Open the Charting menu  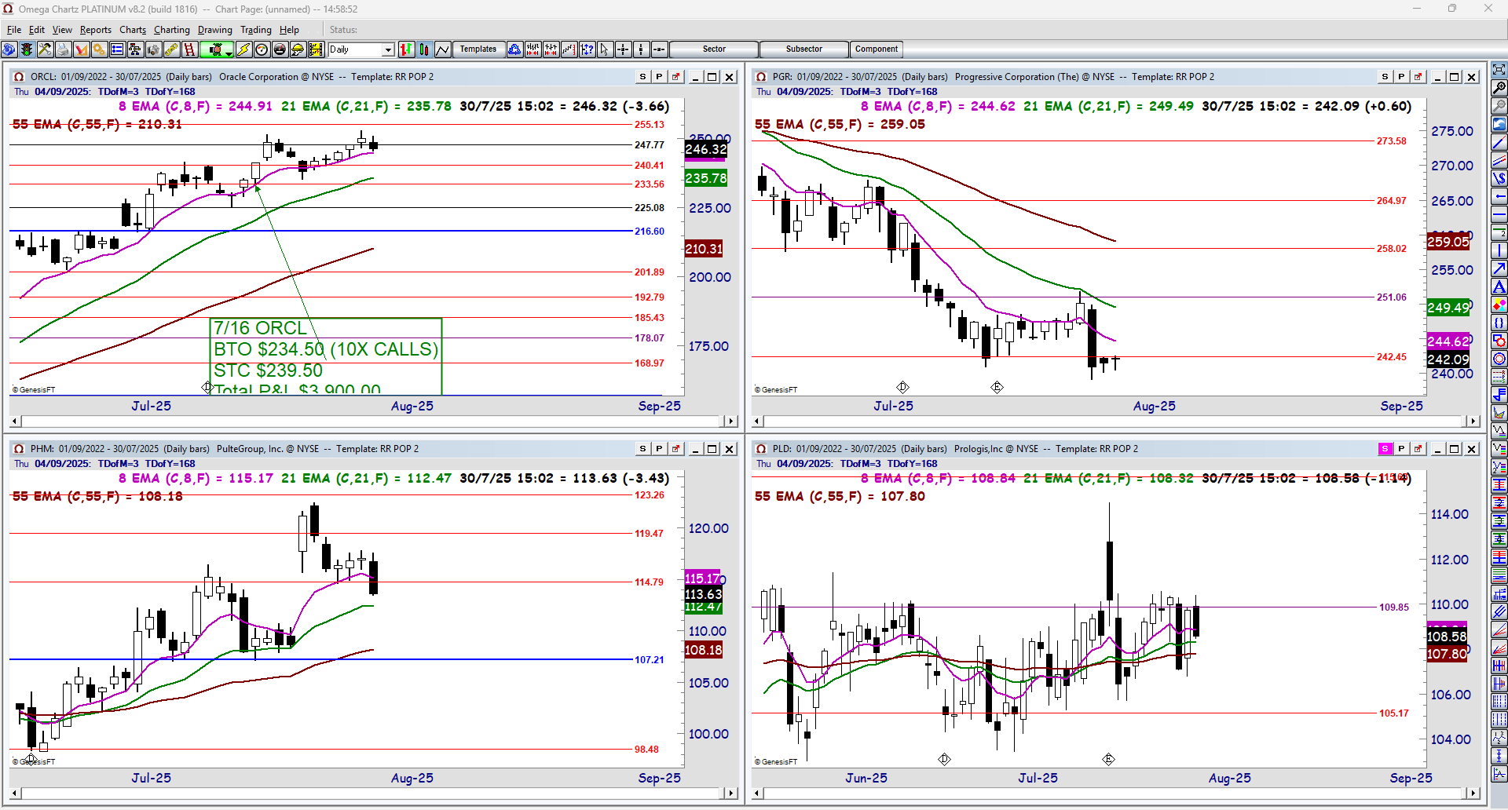click(171, 30)
